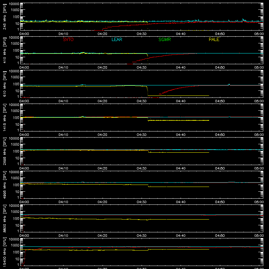Click the 04:00 tick below the 245 MHz plot
This screenshot has height=269, width=269.
24,34
